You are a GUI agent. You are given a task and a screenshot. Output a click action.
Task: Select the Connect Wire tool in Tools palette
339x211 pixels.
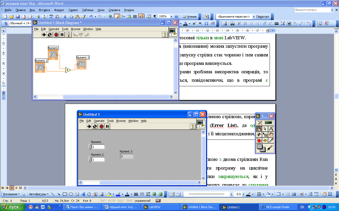[259, 135]
